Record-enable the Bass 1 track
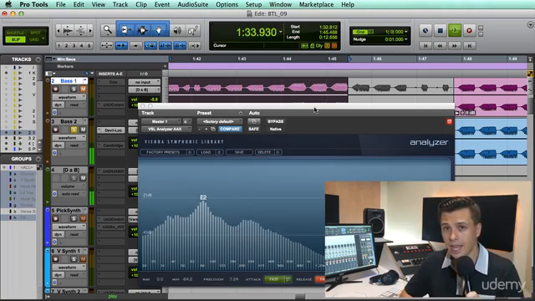This screenshot has width=535, height=301. tap(55, 89)
